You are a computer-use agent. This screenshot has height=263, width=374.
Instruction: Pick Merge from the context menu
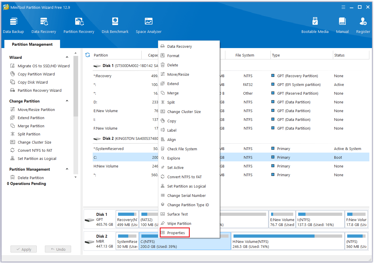[x=189, y=93]
